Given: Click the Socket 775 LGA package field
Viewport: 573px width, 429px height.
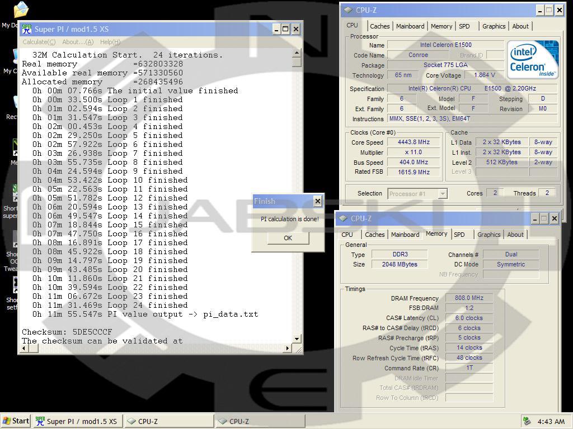Looking at the screenshot, I should (x=445, y=65).
